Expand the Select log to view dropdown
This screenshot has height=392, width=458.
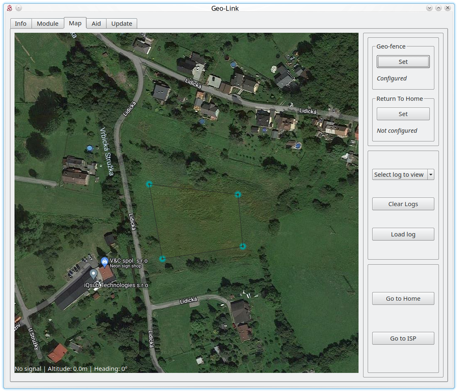(x=399, y=175)
